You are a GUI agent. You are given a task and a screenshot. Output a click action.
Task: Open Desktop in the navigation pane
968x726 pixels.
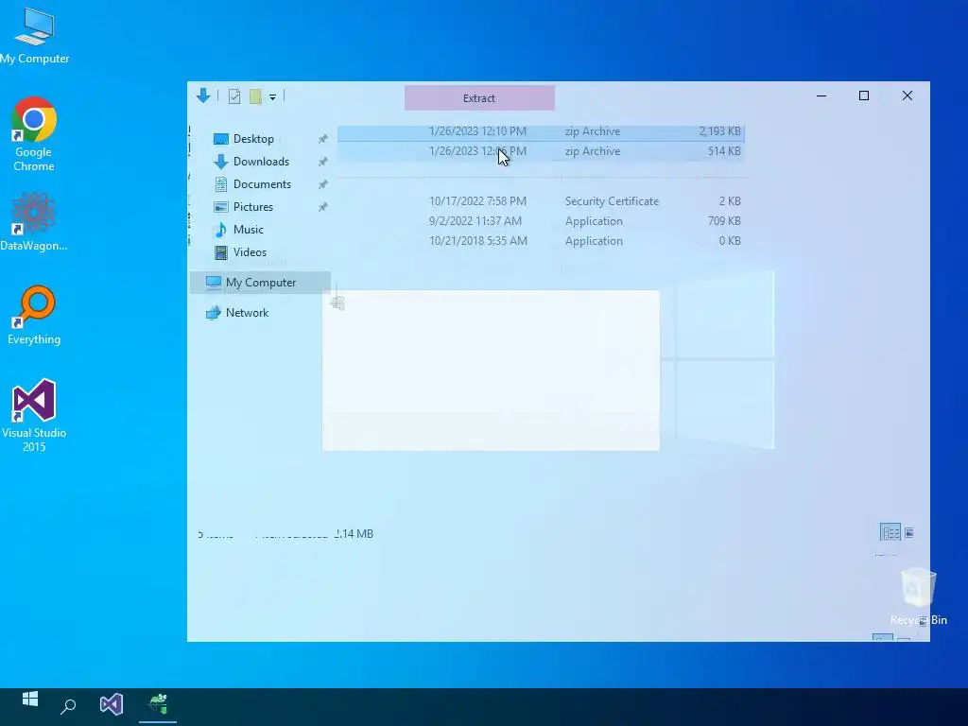click(253, 139)
